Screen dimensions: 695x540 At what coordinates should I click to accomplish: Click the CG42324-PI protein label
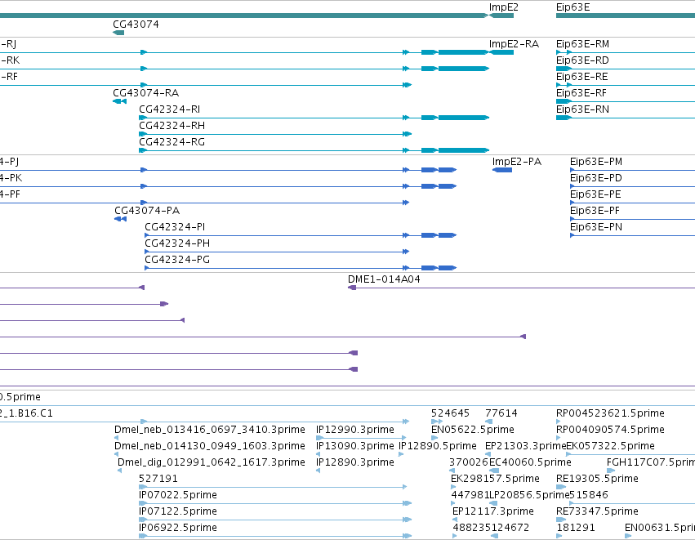[175, 227]
